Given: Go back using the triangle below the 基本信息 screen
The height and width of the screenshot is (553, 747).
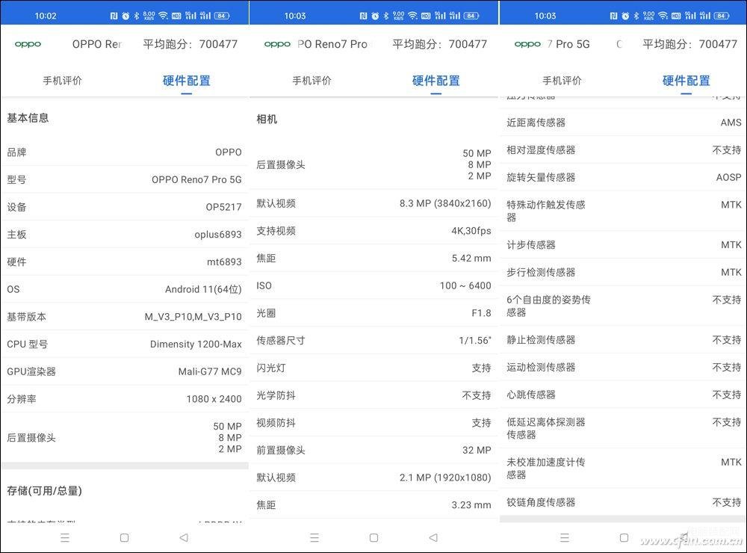Looking at the screenshot, I should (x=184, y=538).
